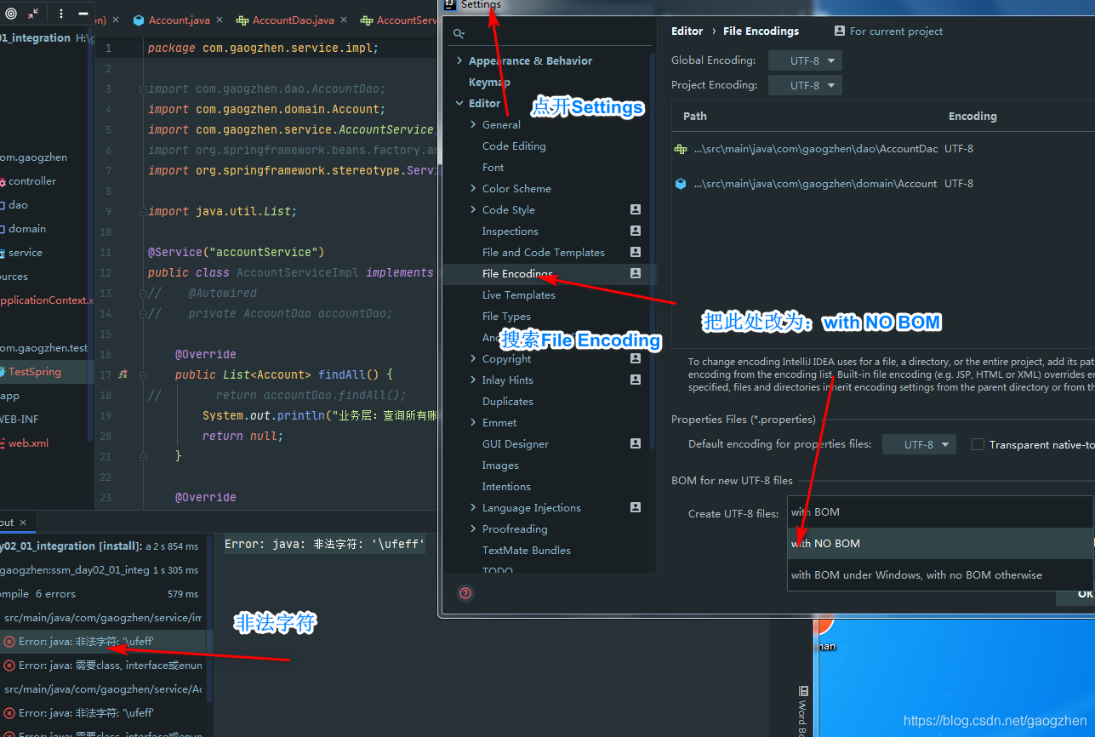Open the Global Encoding UTF-8 dropdown
This screenshot has height=737, width=1095.
pos(804,60)
